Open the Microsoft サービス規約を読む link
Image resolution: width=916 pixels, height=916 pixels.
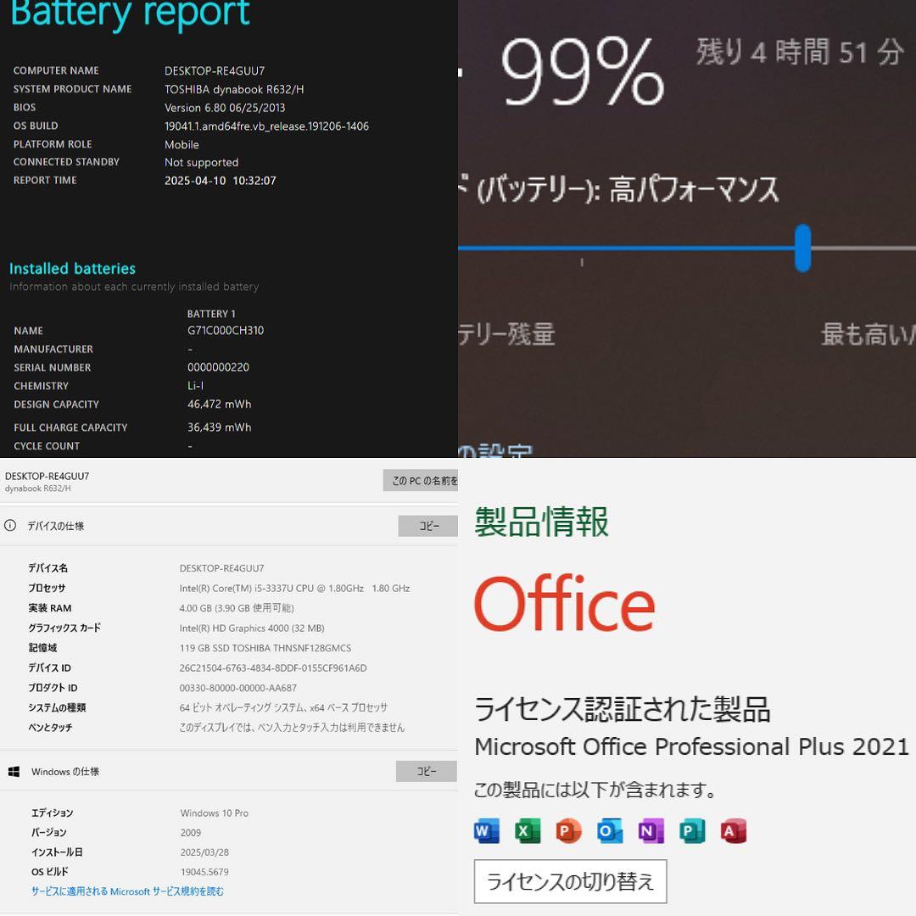127,891
